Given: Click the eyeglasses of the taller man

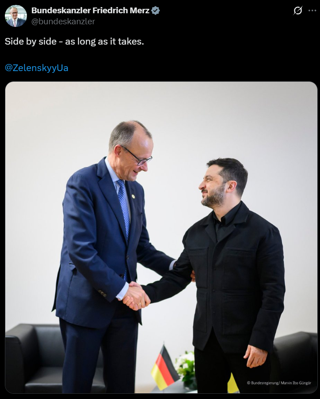Looking at the screenshot, I should (138, 157).
